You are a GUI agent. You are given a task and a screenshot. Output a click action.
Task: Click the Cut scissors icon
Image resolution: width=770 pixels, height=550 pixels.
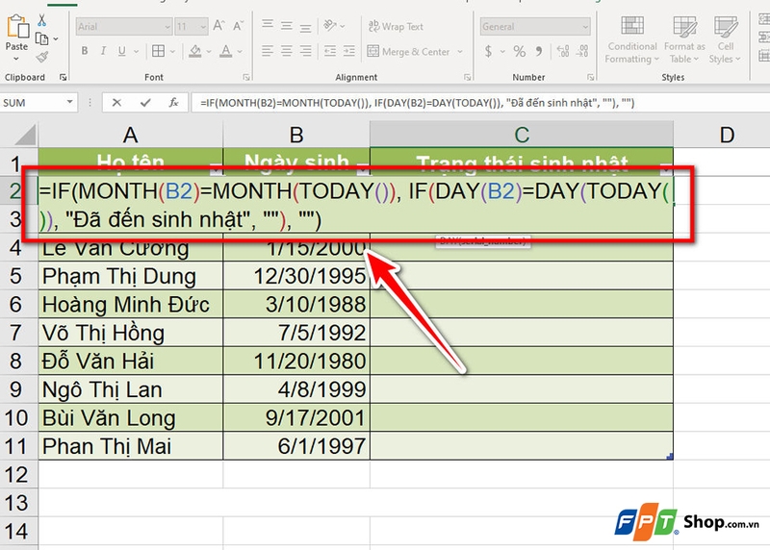point(41,20)
